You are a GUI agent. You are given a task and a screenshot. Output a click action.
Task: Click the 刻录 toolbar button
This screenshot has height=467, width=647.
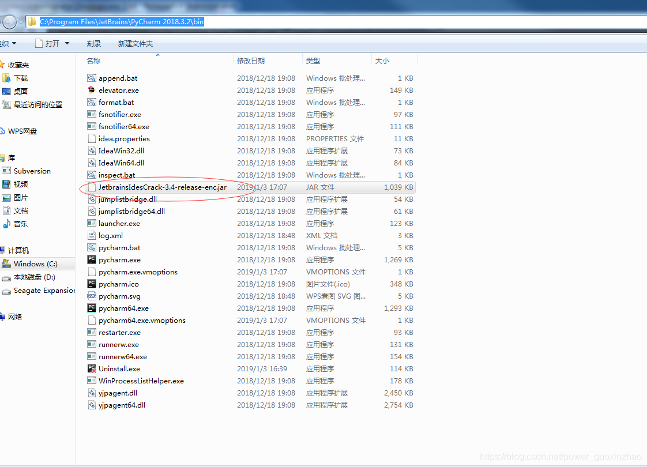[93, 43]
